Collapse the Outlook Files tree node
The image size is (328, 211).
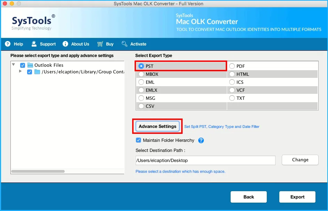click(14, 65)
